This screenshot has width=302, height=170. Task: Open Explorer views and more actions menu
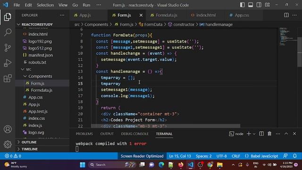(x=62, y=15)
